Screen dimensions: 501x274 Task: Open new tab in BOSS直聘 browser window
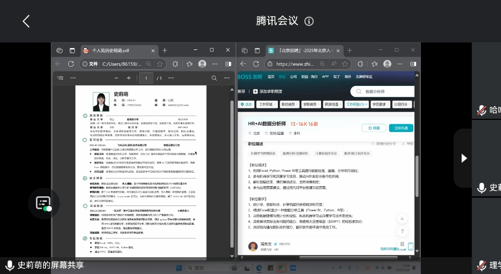(x=349, y=50)
